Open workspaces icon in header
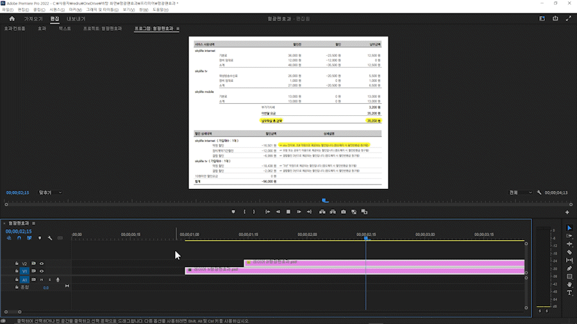 542,19
